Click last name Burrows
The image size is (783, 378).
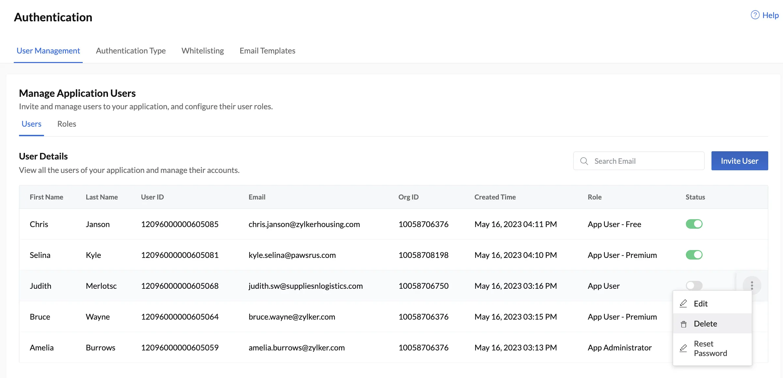coord(100,347)
